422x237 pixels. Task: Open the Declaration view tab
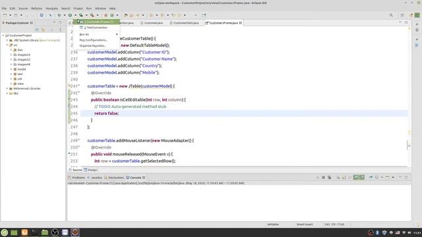[x=114, y=178]
